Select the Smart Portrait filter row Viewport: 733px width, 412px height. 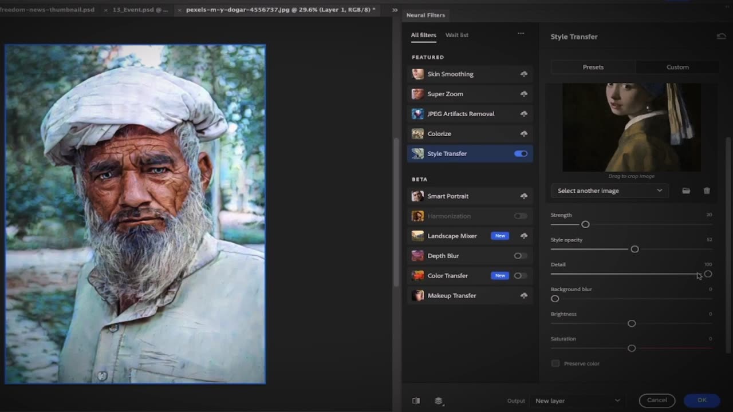tap(470, 196)
